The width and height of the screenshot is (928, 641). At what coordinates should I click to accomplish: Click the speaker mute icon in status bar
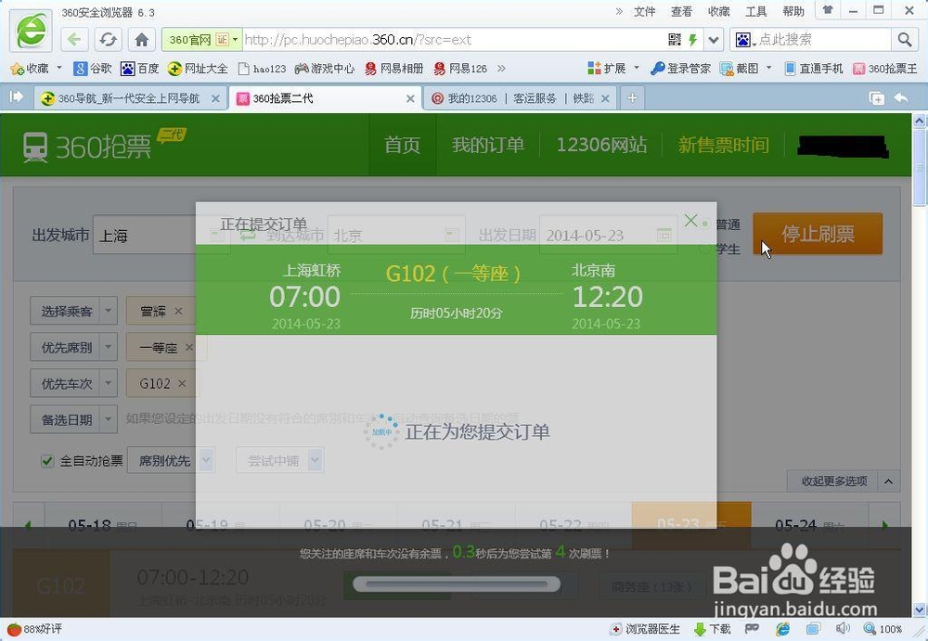coord(843,629)
